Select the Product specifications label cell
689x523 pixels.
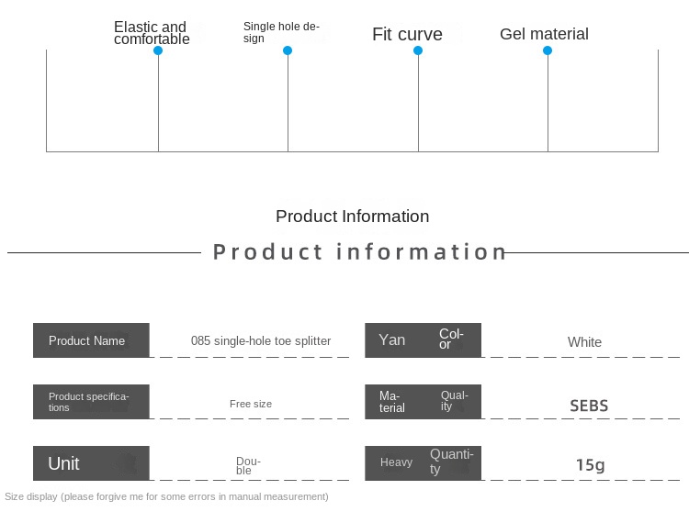tap(91, 402)
